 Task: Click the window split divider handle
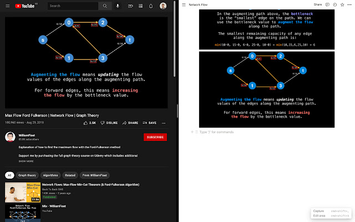pyautogui.click(x=177, y=111)
